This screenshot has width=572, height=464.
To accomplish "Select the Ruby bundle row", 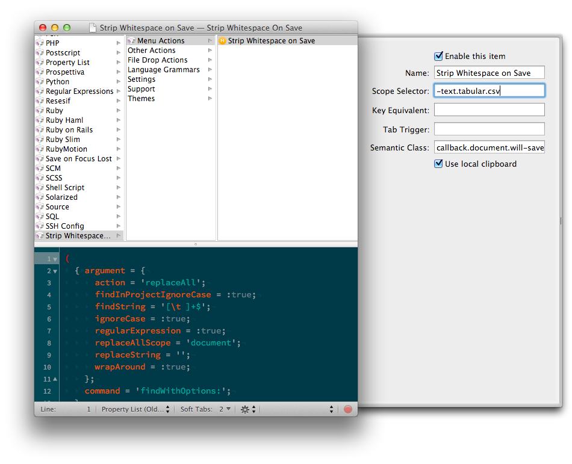I will [x=79, y=111].
